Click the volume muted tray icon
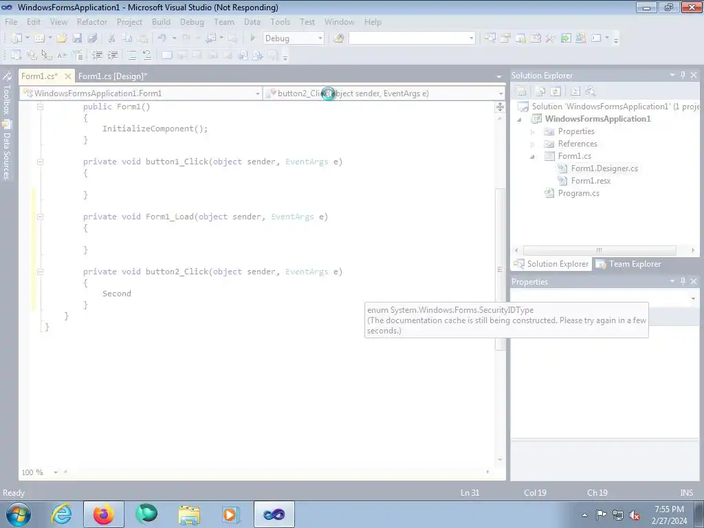 click(x=635, y=515)
